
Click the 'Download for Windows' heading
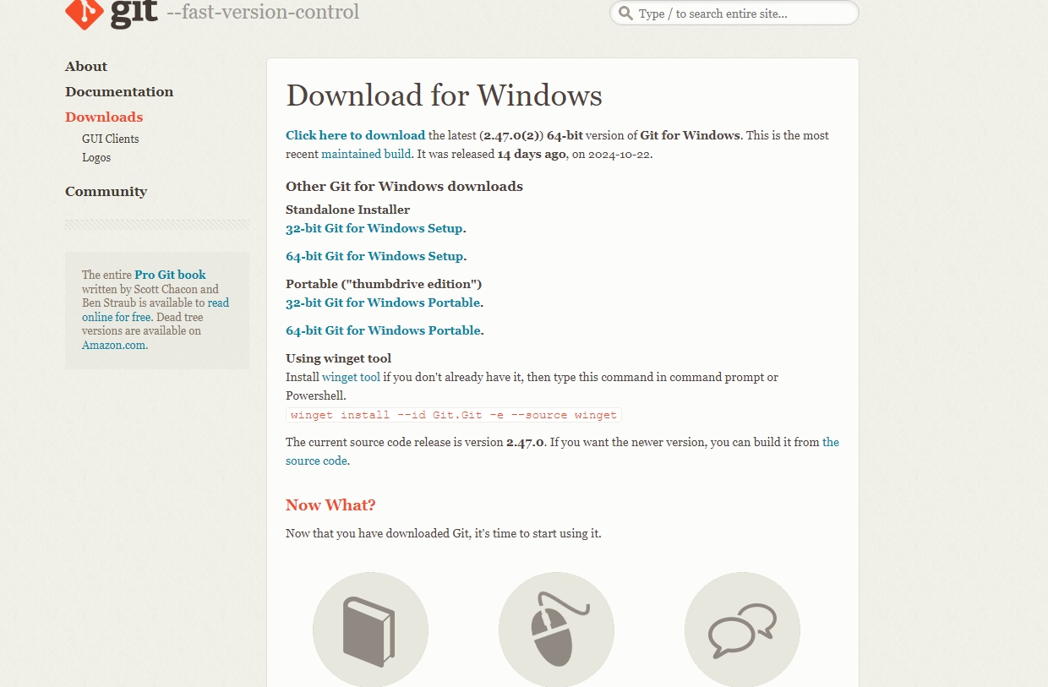(x=444, y=95)
